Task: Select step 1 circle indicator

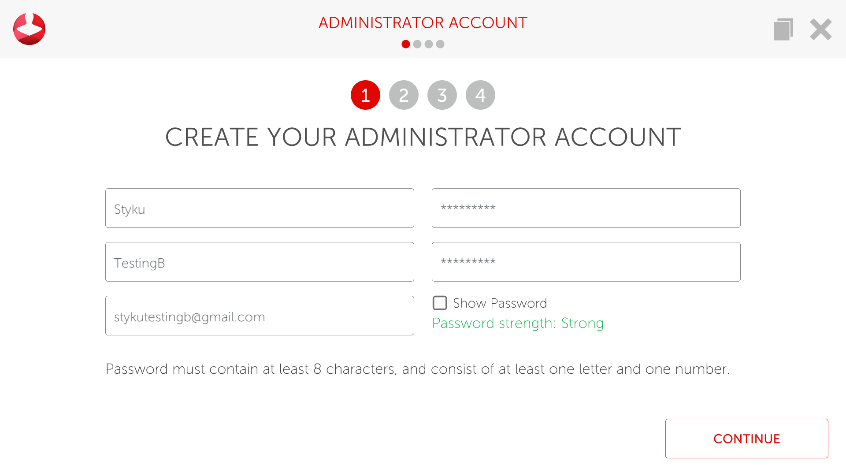Action: point(365,95)
